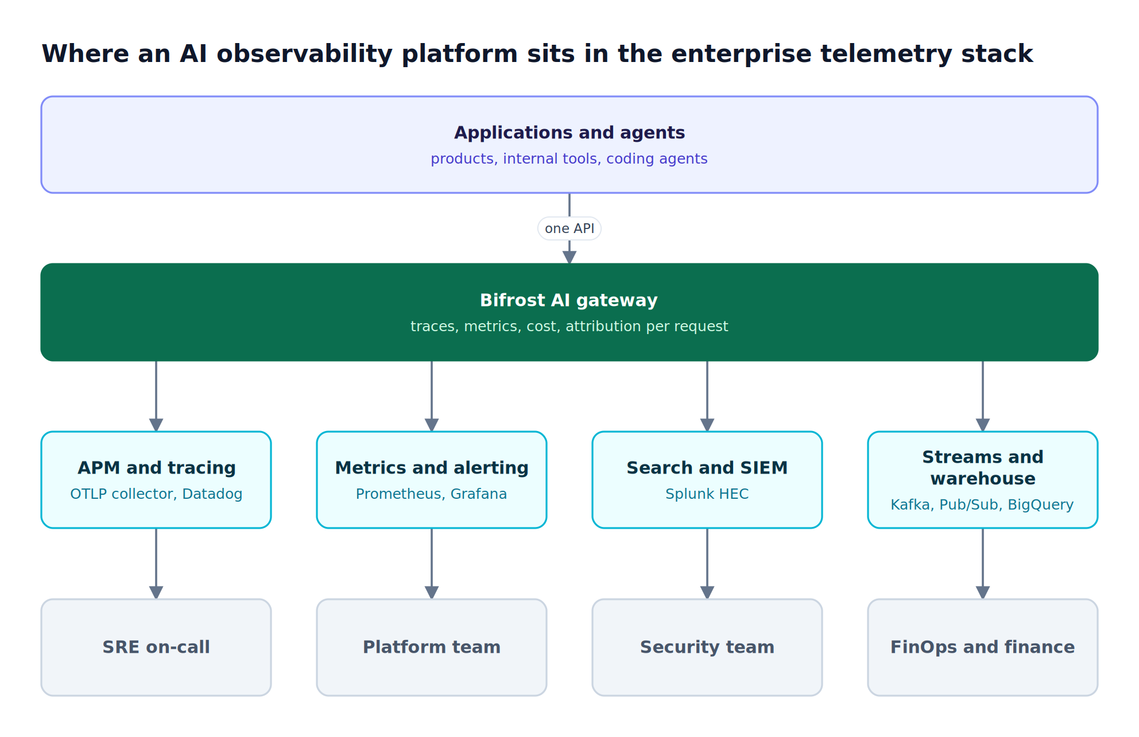
Task: Click 'OTLP collector, Datadog' text
Action: 156,494
